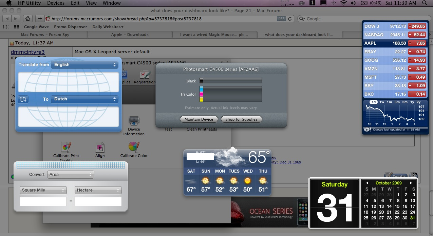The height and width of the screenshot is (236, 433).
Task: Click the Promo Dispenser bookmark
Action: click(x=71, y=27)
